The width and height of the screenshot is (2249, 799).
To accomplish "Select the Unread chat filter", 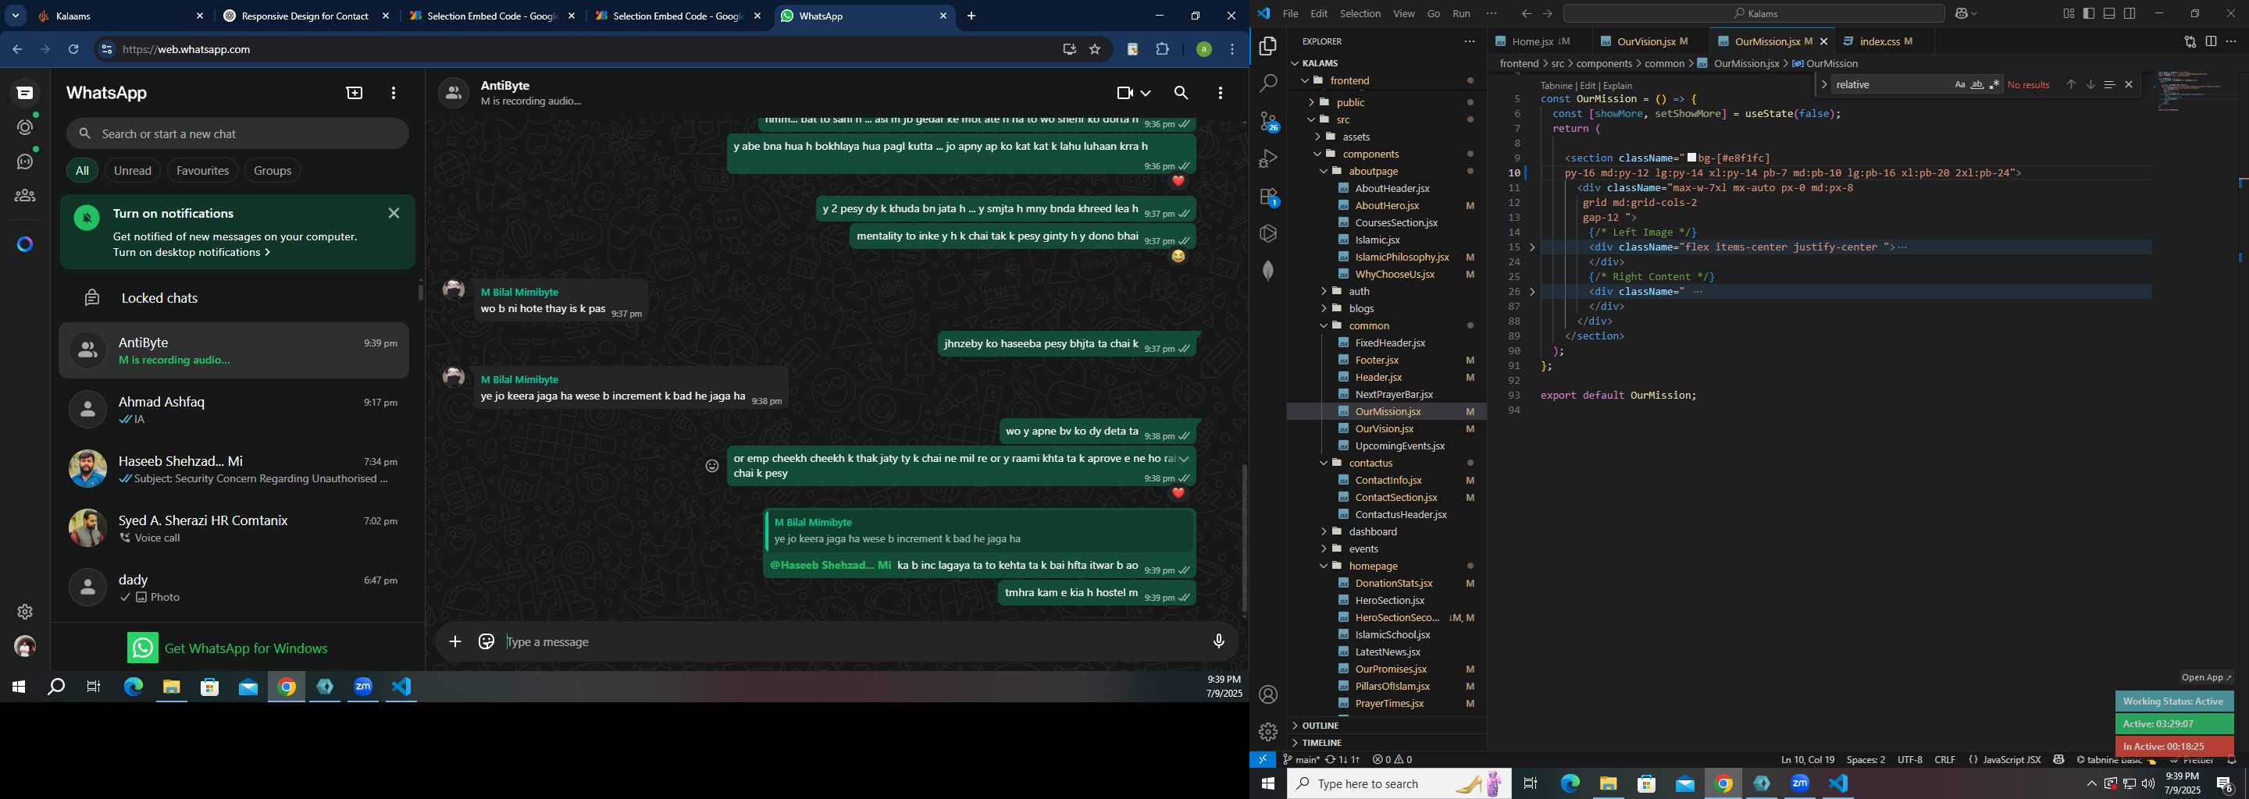I will coord(133,171).
